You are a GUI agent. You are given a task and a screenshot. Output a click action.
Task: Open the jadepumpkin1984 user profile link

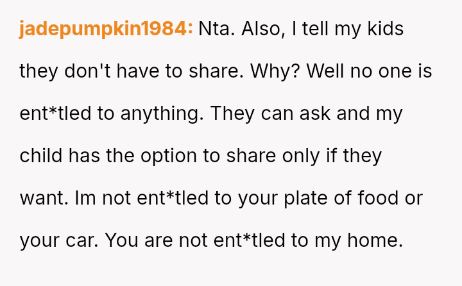[106, 29]
